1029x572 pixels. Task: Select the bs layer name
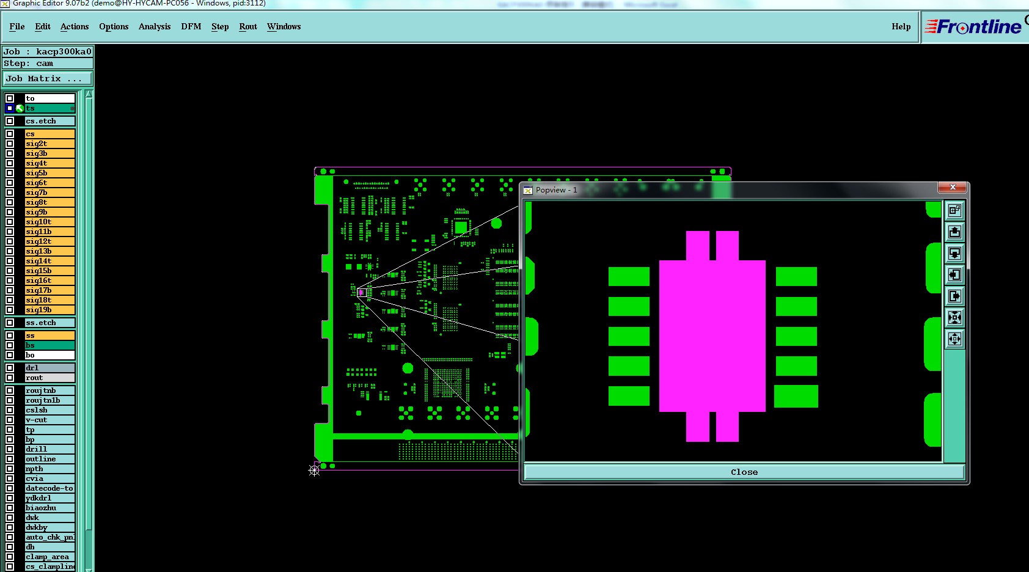(x=49, y=345)
